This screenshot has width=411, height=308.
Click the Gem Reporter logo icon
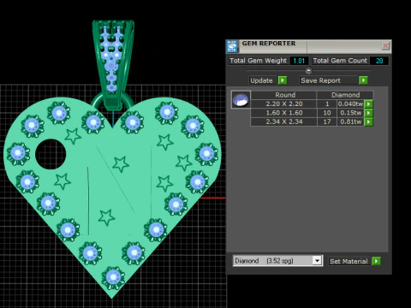pos(232,46)
